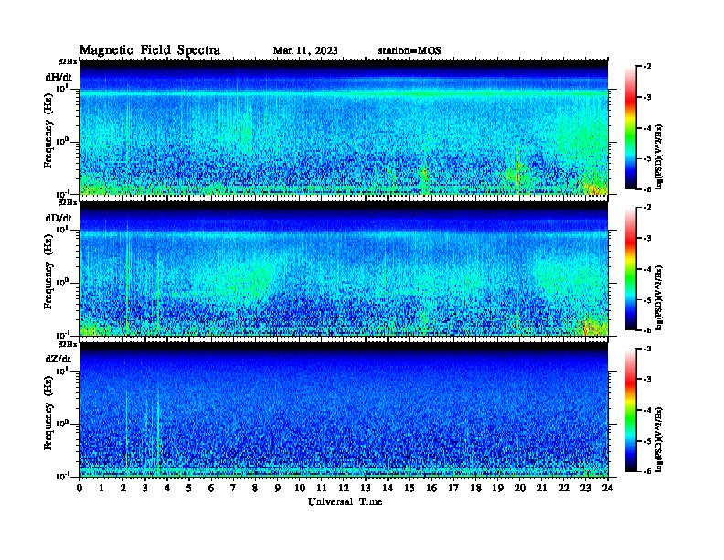Click the "12" hour tick label
724x560 pixels.
pyautogui.click(x=344, y=489)
